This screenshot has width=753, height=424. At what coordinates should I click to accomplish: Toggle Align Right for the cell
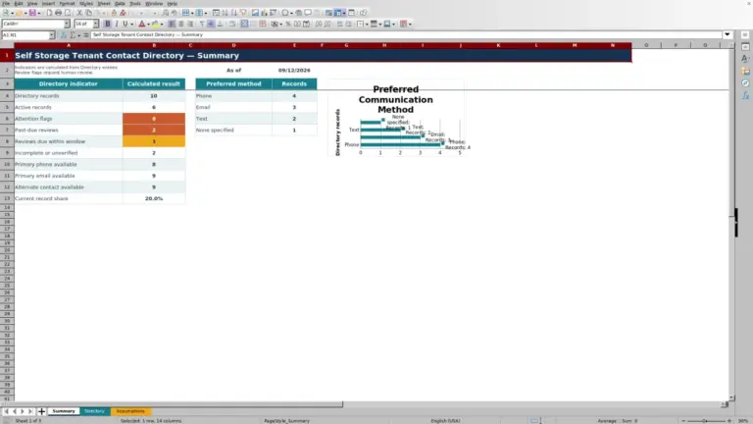(x=190, y=24)
